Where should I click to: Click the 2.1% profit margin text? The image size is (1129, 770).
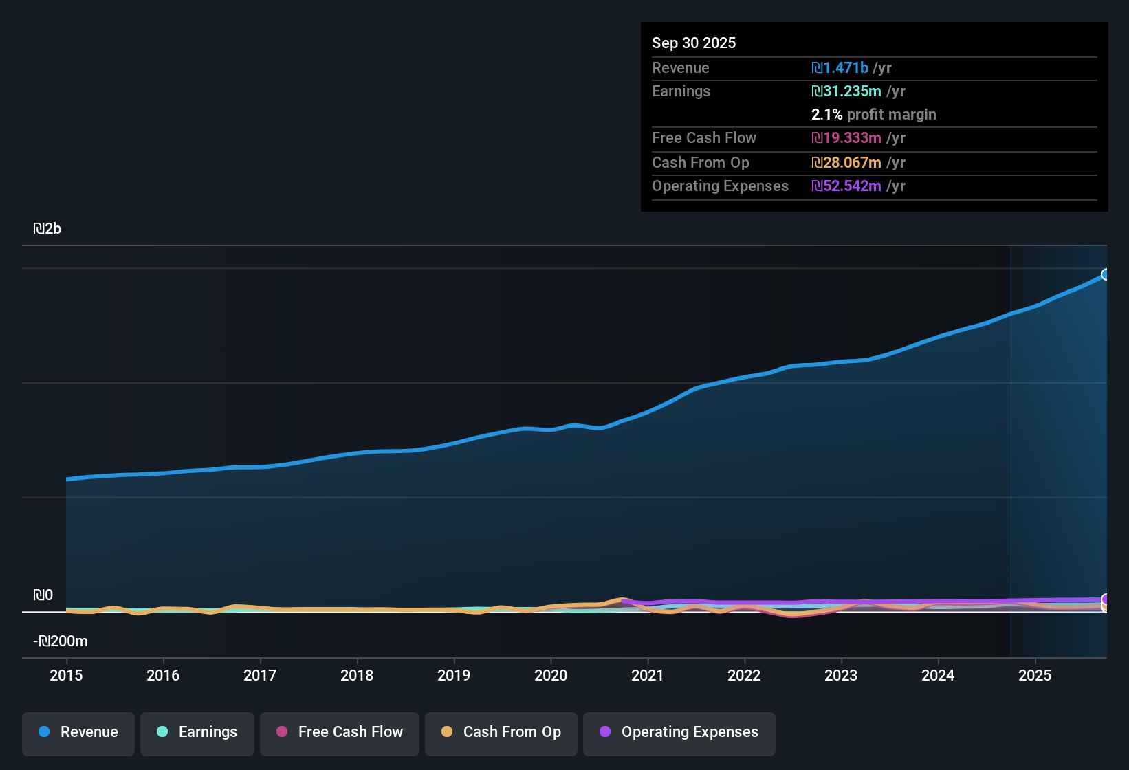click(874, 115)
